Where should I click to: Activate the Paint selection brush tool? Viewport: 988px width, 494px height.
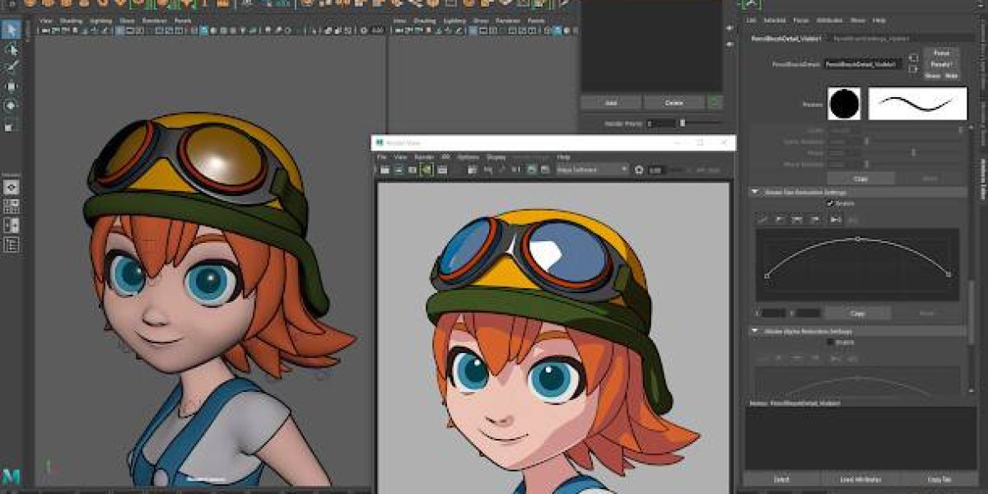pos(12,68)
